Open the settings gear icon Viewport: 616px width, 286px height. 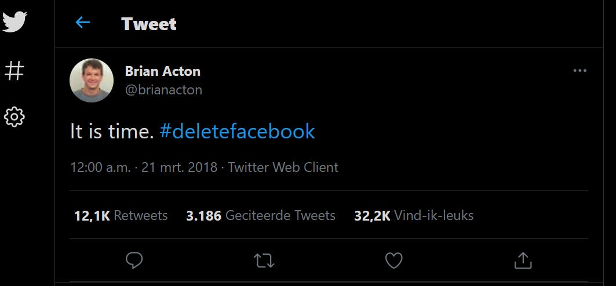coord(14,117)
